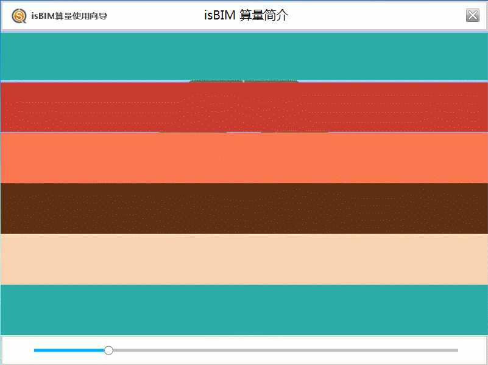The width and height of the screenshot is (488, 365).
Task: Click the isBIM 算量简介 title text
Action: tap(246, 15)
